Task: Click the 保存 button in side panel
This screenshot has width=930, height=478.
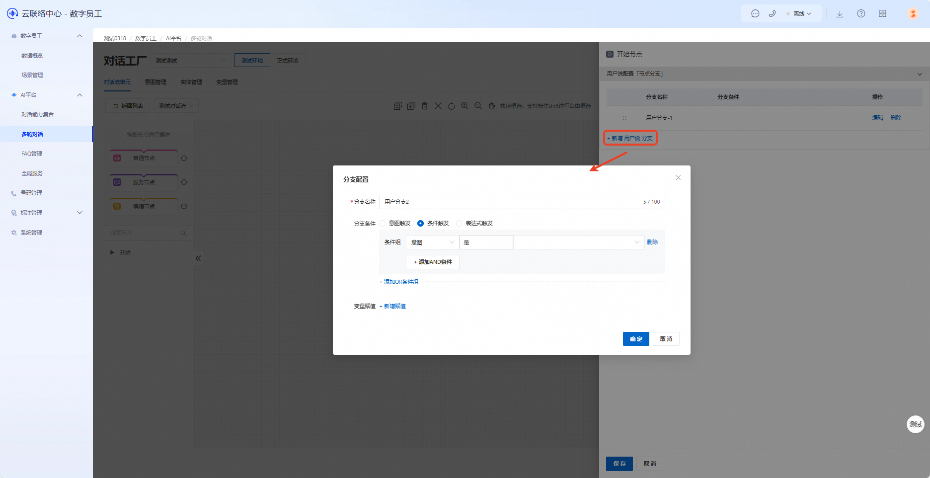Action: (620, 464)
